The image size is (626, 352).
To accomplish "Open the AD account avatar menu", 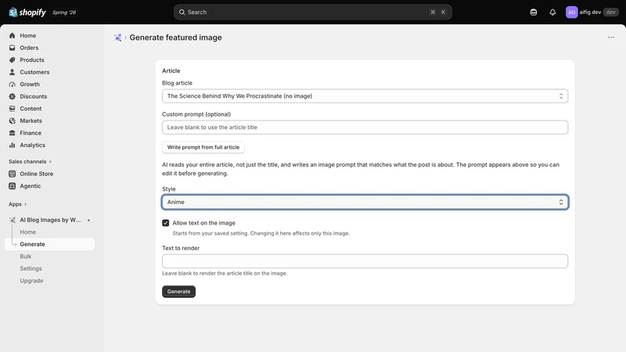I will [571, 13].
